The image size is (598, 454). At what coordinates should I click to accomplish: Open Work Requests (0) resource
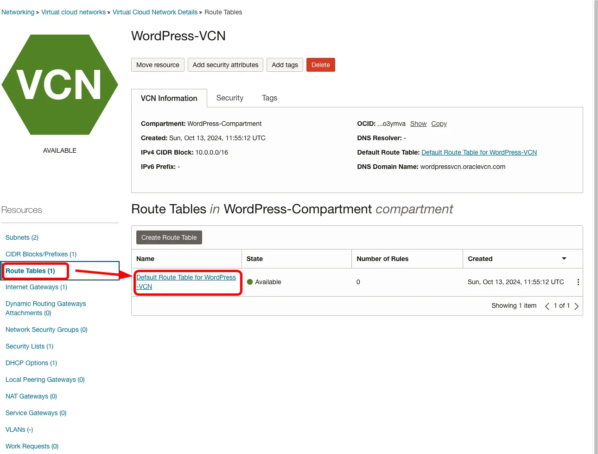(x=32, y=446)
